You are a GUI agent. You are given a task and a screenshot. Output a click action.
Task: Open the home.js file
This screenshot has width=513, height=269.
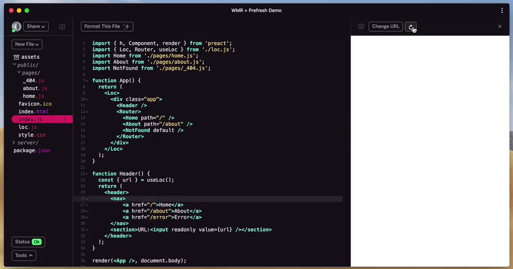click(33, 96)
